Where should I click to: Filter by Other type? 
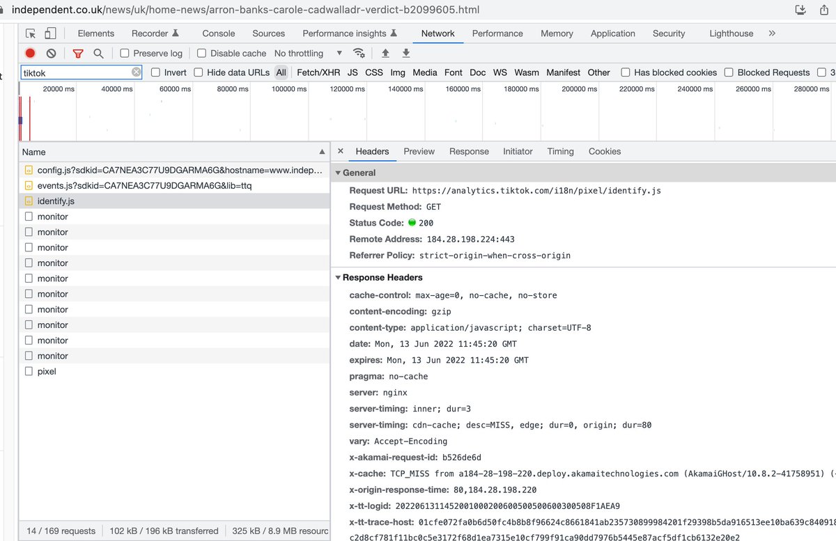[599, 72]
